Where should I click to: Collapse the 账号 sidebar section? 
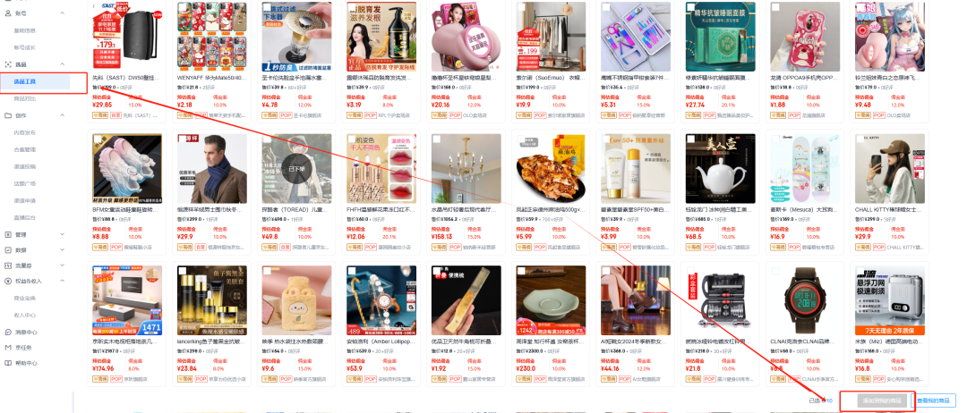[63, 13]
